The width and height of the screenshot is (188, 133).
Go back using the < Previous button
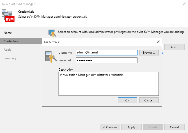pyautogui.click(x=110, y=127)
